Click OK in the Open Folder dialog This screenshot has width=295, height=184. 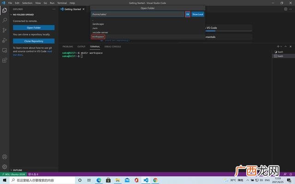pos(188,14)
